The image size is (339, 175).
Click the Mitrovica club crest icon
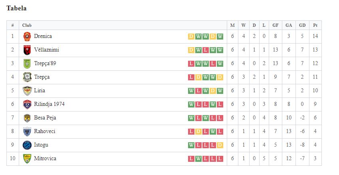click(27, 159)
